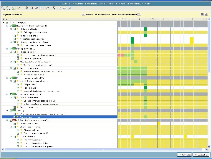The image size is (212, 159).
Task: Toggle checkbox of the blue highlighted row
Action: pyautogui.click(x=14, y=117)
